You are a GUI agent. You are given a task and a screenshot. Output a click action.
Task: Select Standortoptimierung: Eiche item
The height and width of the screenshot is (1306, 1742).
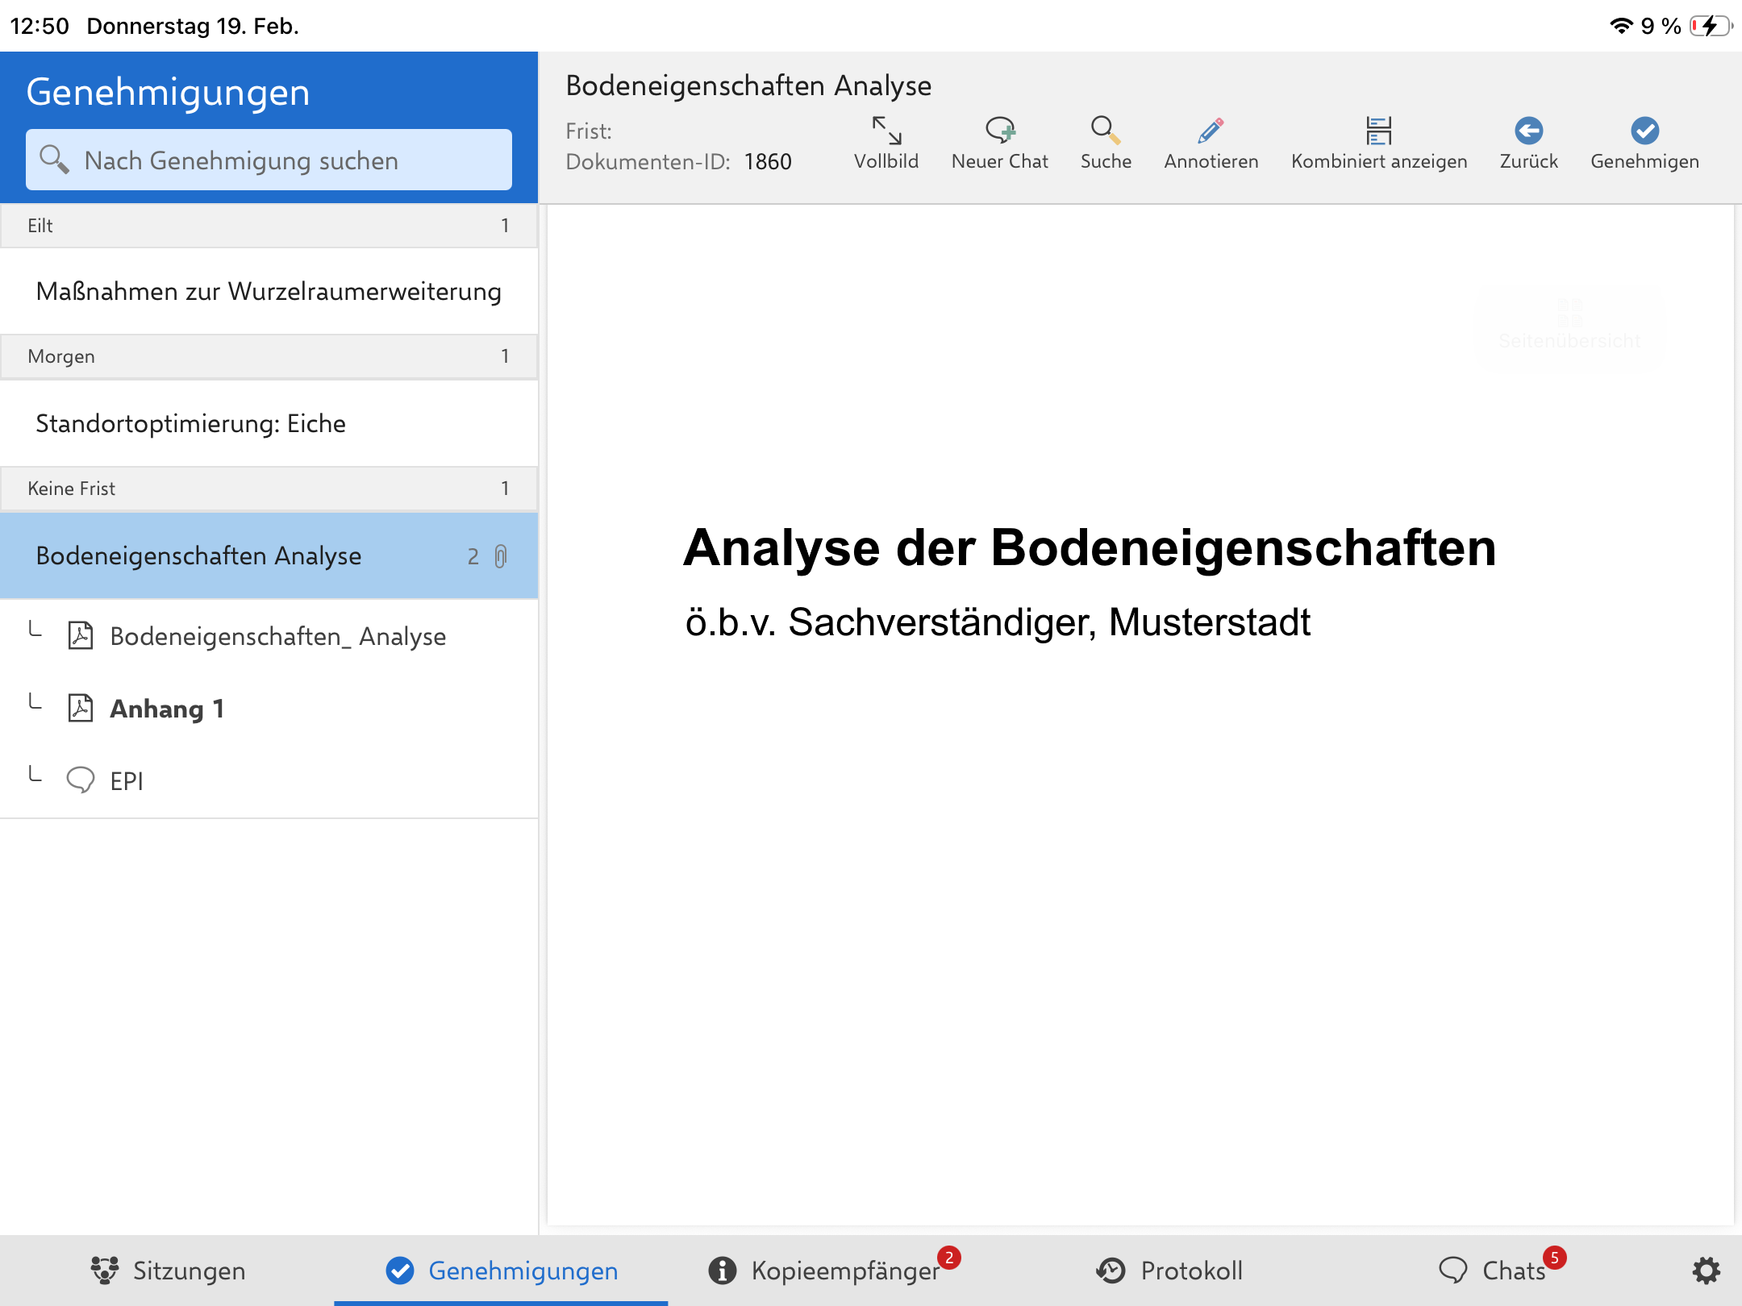[x=191, y=423]
